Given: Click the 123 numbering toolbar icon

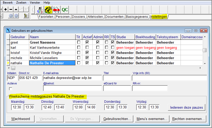Looking at the screenshot, I should [x=40, y=10].
